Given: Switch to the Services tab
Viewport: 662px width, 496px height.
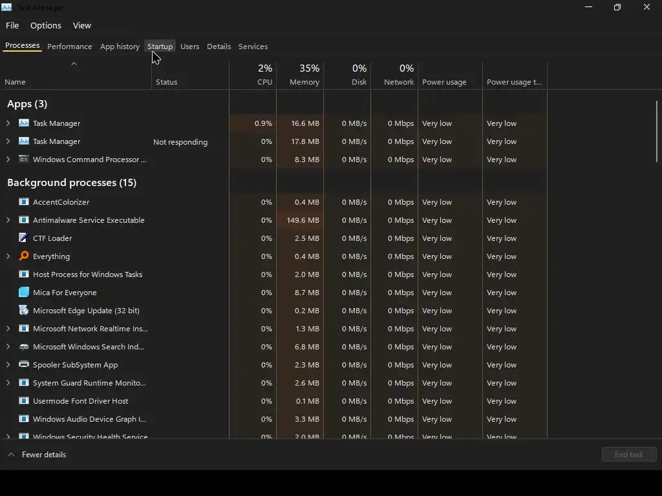Looking at the screenshot, I should (x=253, y=46).
